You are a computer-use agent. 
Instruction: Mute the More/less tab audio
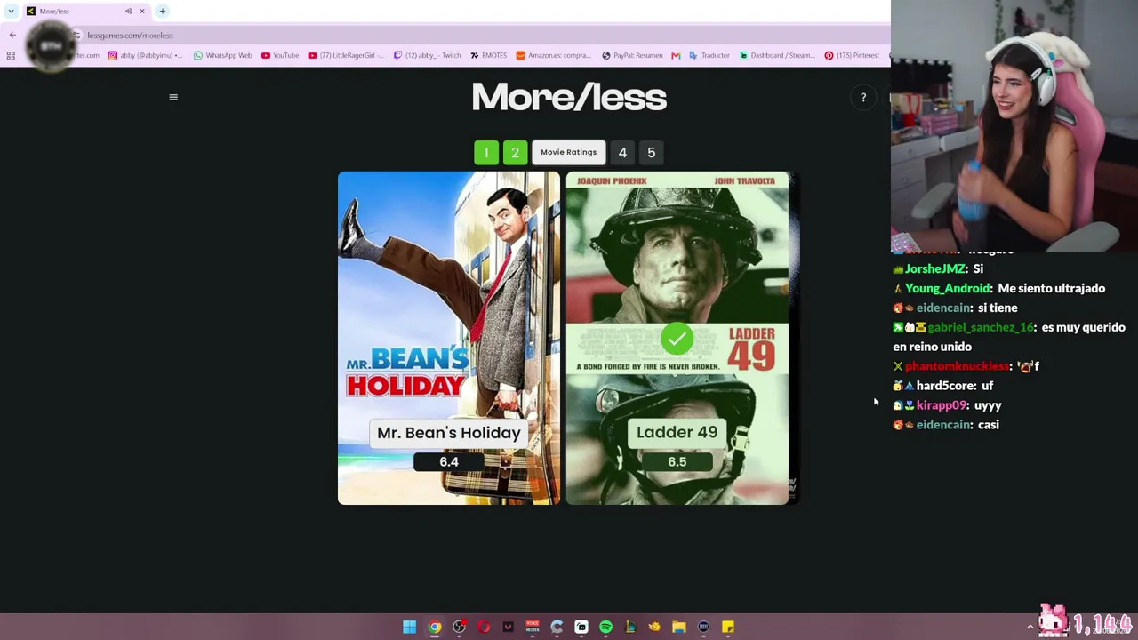[x=129, y=11]
